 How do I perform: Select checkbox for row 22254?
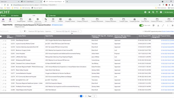pyautogui.click(x=1, y=47)
